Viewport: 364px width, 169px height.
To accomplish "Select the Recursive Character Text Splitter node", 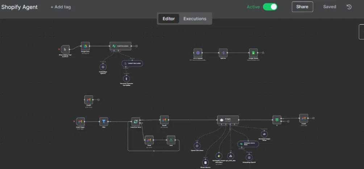I will 126,79.
